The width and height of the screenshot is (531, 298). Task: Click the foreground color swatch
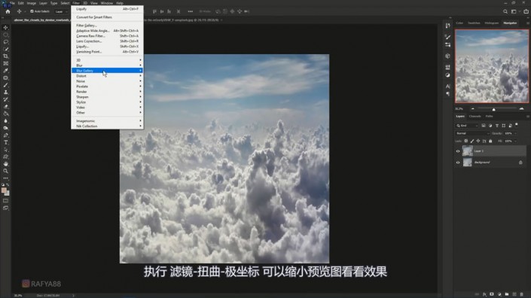(x=4, y=190)
